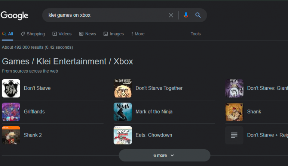
Task: Open the Mark of the Ninja link
Action: click(154, 112)
